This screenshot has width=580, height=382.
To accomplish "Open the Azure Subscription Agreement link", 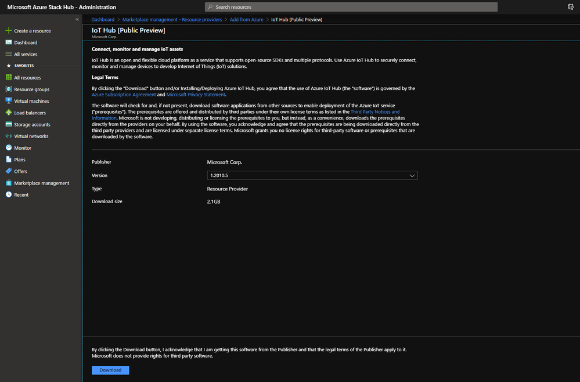I will (x=124, y=95).
